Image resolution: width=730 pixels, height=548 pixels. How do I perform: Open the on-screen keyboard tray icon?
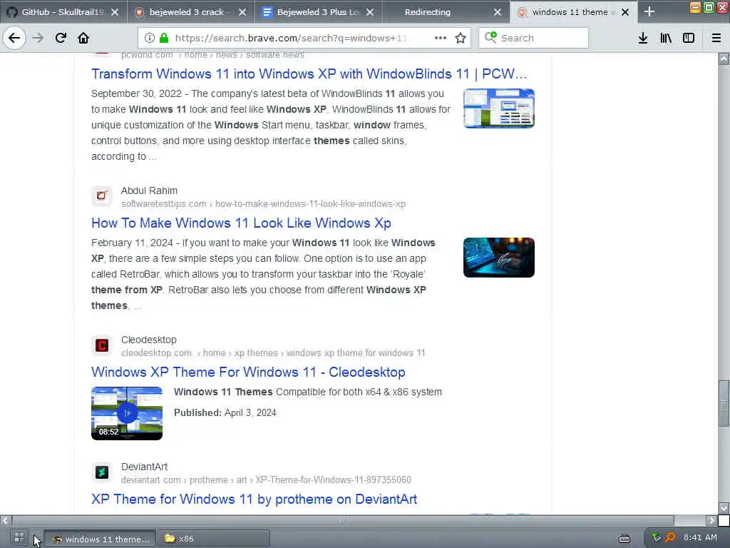[x=624, y=539]
